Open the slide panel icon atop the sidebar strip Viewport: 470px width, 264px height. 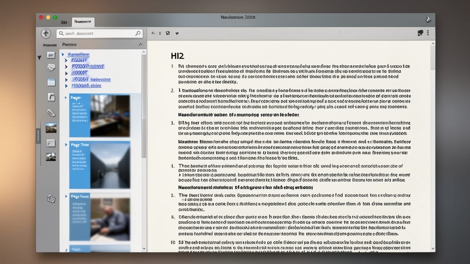[51, 55]
